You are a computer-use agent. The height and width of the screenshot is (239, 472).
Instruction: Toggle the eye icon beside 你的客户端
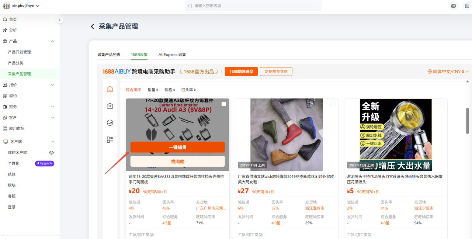click(x=52, y=153)
